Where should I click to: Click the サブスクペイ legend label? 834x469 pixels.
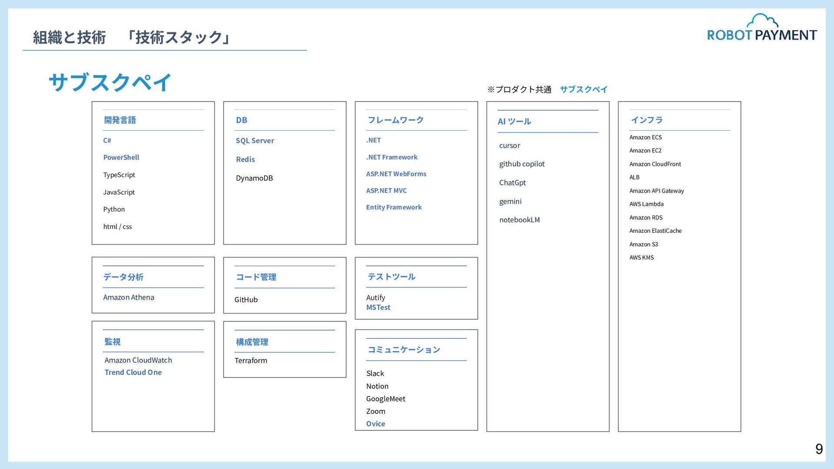tap(583, 89)
